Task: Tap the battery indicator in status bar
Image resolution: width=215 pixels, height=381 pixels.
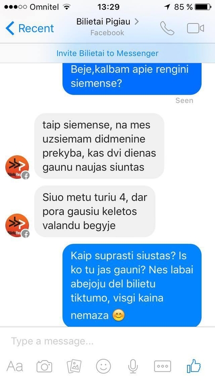Action: pyautogui.click(x=204, y=7)
